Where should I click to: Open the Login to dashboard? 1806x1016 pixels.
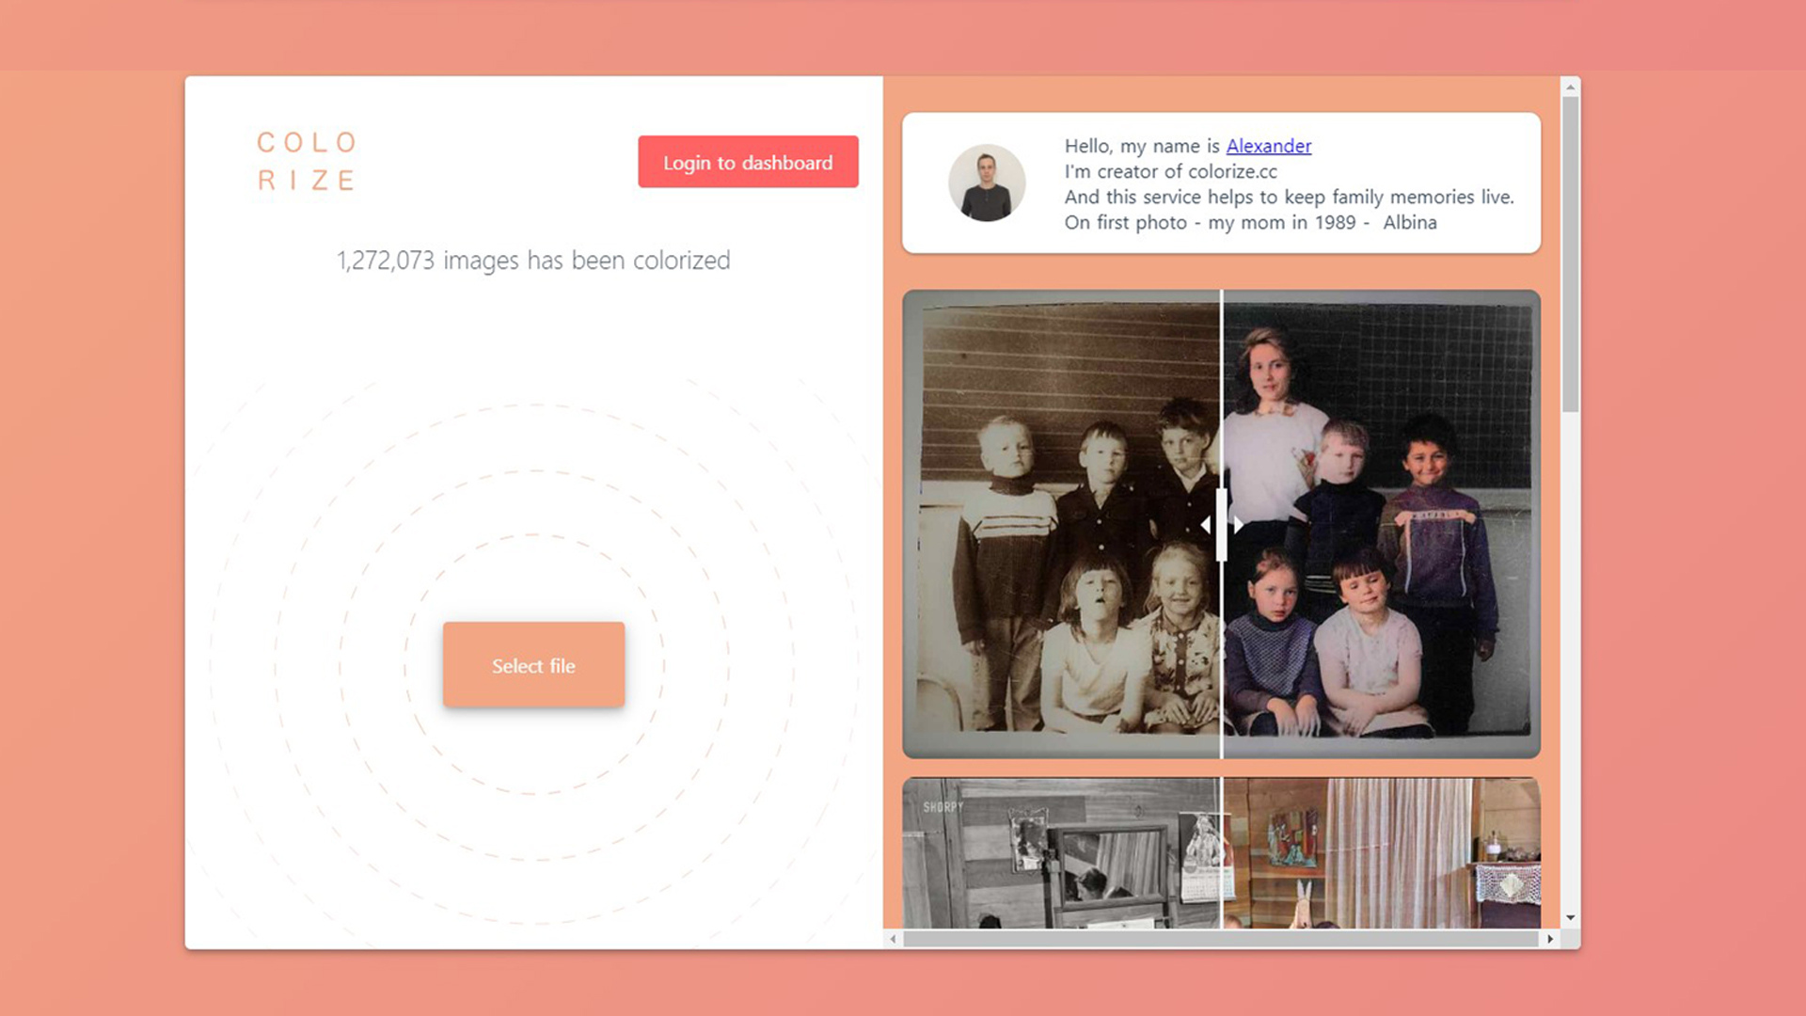tap(748, 162)
